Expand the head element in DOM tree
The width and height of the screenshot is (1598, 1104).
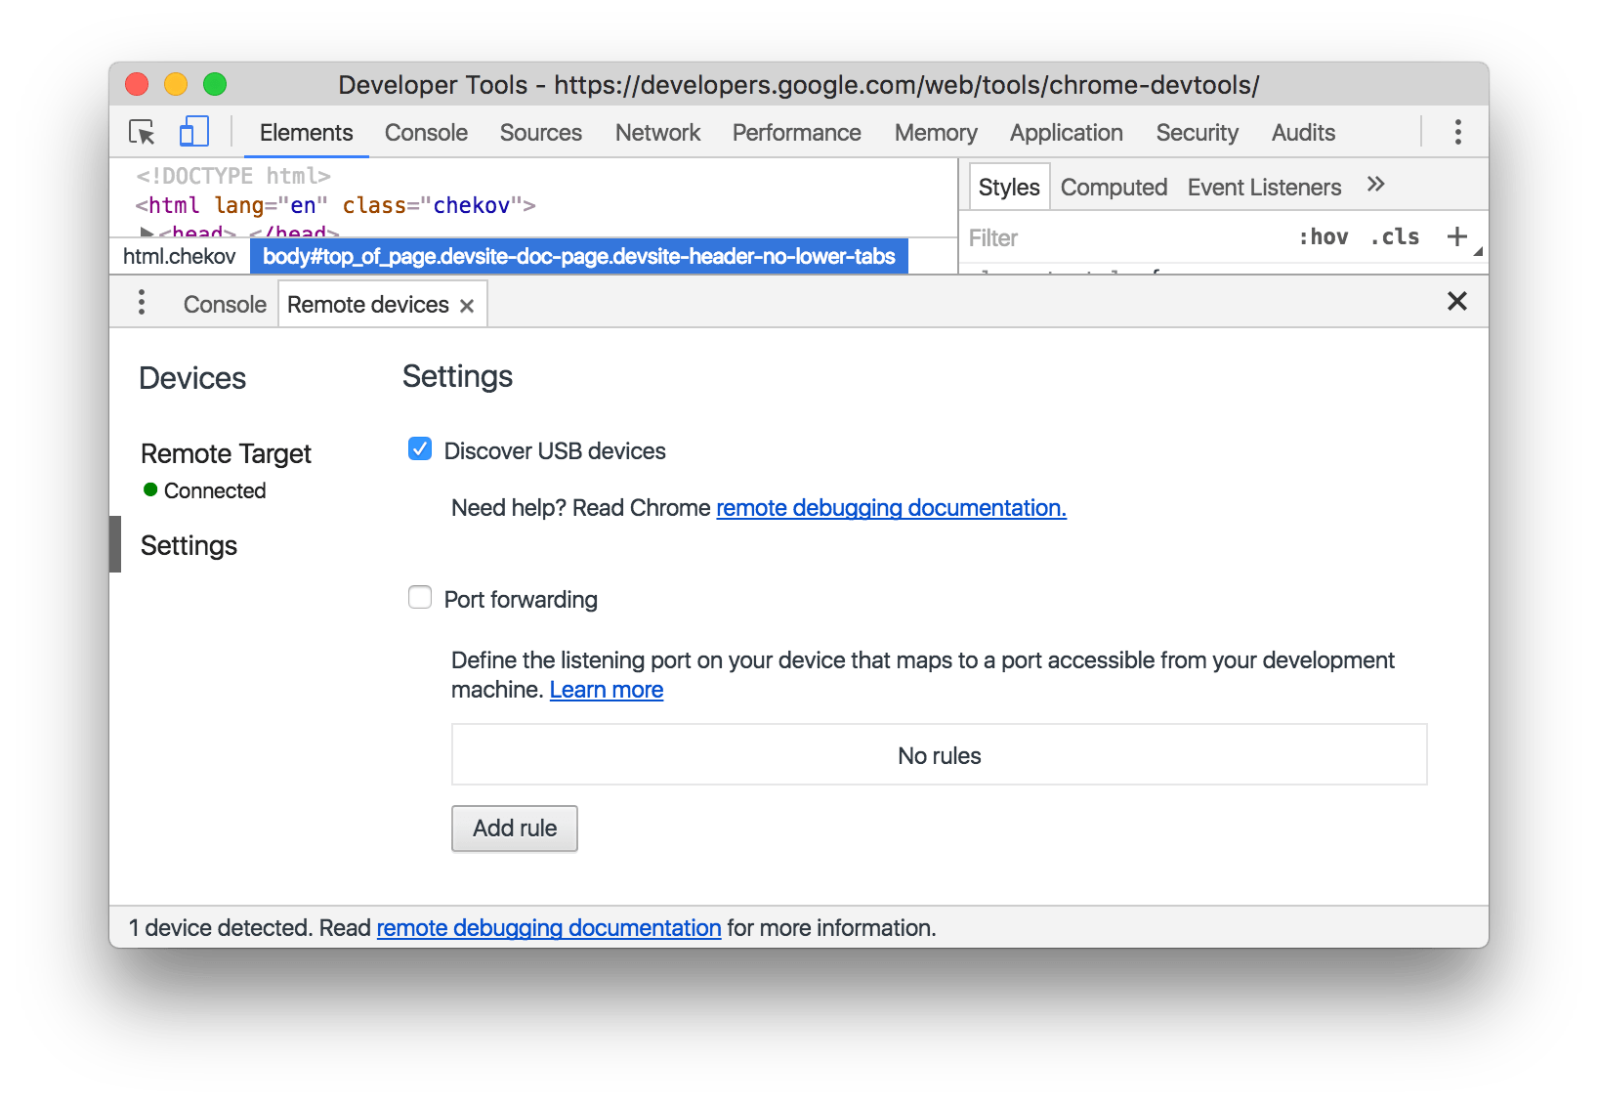(147, 233)
